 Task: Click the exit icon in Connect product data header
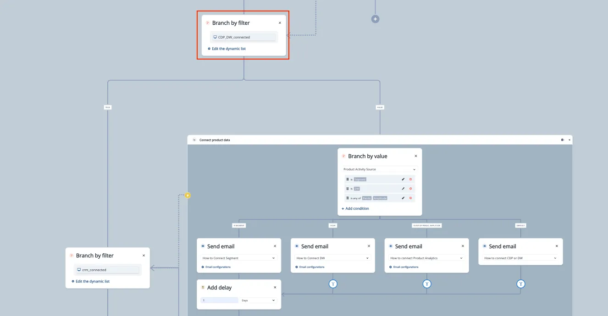563,140
